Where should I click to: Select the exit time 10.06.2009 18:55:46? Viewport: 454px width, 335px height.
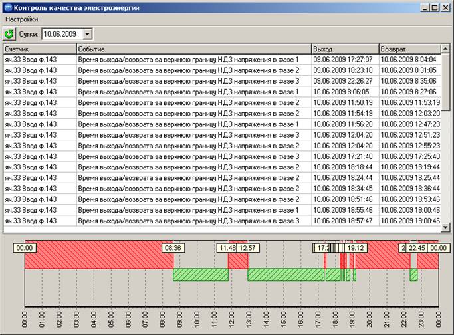343,210
